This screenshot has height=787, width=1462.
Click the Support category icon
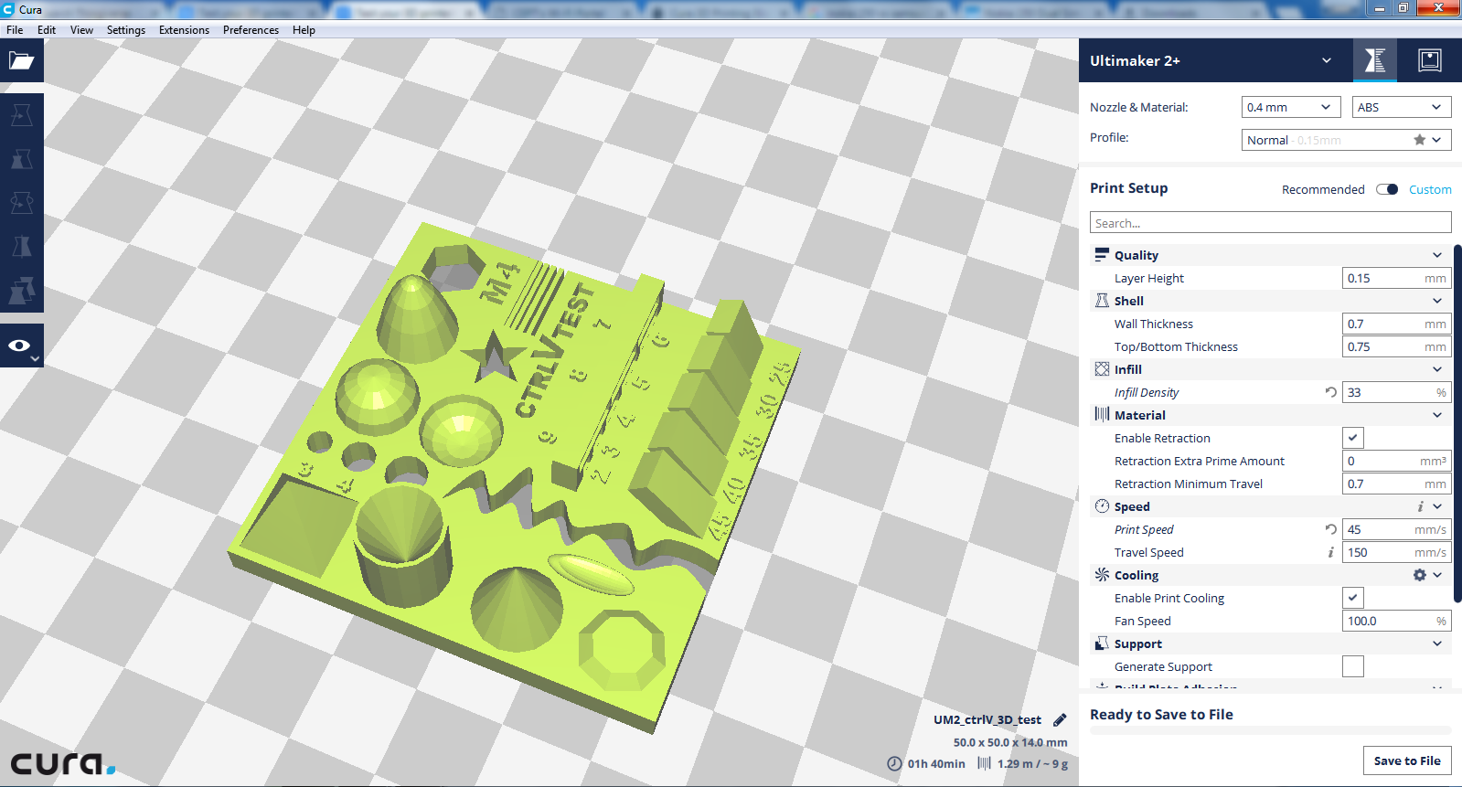[1102, 643]
